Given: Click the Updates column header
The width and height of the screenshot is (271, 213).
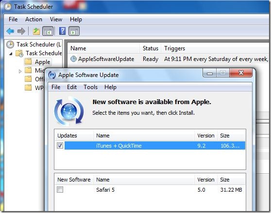Looking at the screenshot, I should [x=74, y=136].
